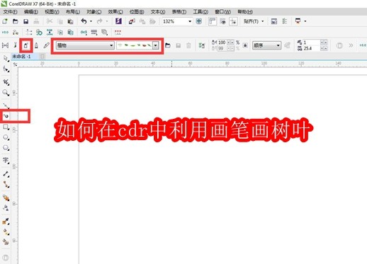Image resolution: width=367 pixels, height=264 pixels.
Task: Toggle the Show grid button
Action: click(x=222, y=21)
